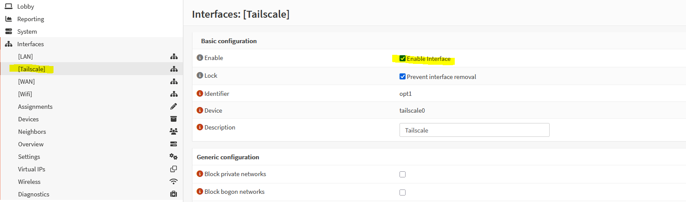Select the [LAN] interface entry

click(x=25, y=57)
